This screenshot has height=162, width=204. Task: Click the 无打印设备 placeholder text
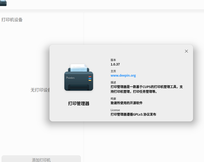[40, 90]
